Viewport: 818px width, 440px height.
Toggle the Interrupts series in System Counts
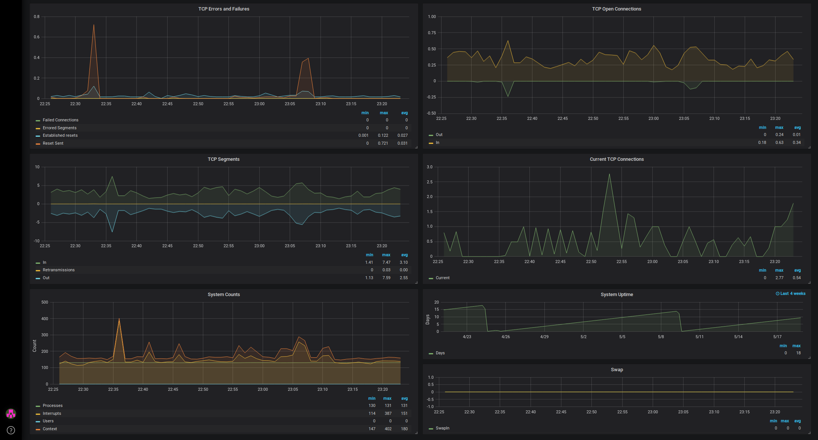(x=52, y=414)
